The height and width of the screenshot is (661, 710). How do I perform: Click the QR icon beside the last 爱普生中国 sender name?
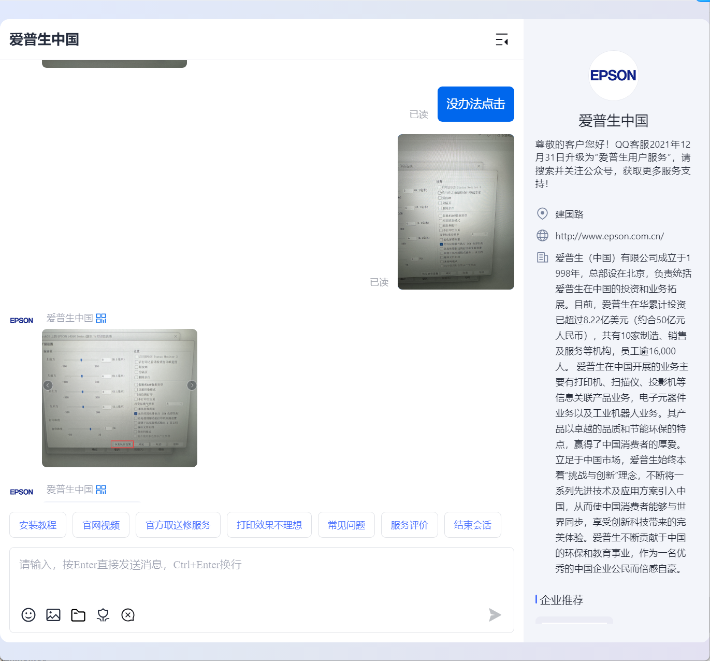[101, 490]
